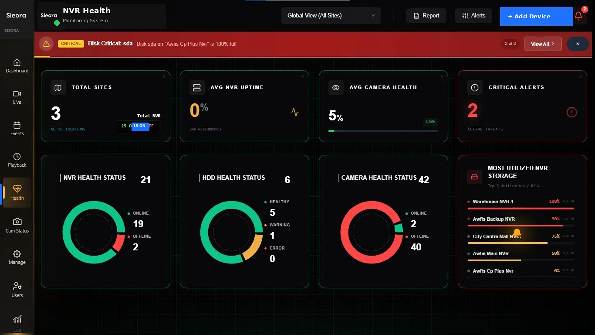Open the Sieora logo menu item
This screenshot has width=595, height=335.
16,15
